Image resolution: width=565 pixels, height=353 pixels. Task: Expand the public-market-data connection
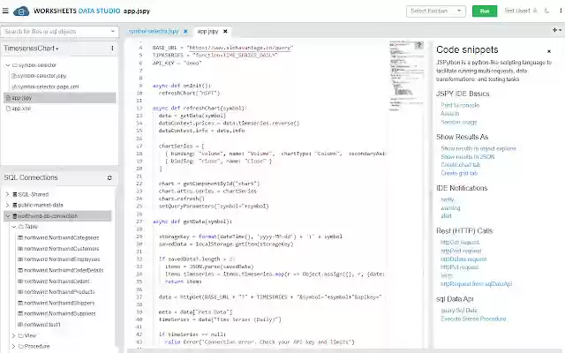coord(7,206)
